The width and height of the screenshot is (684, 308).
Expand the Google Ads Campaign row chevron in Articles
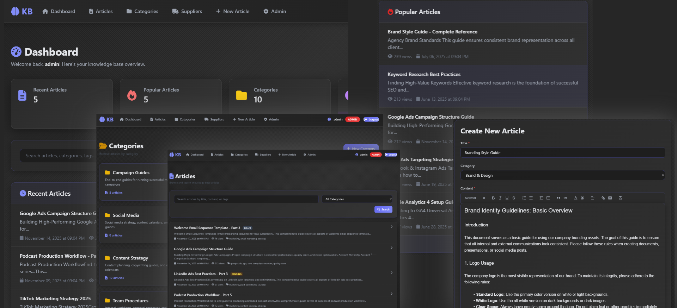click(392, 248)
